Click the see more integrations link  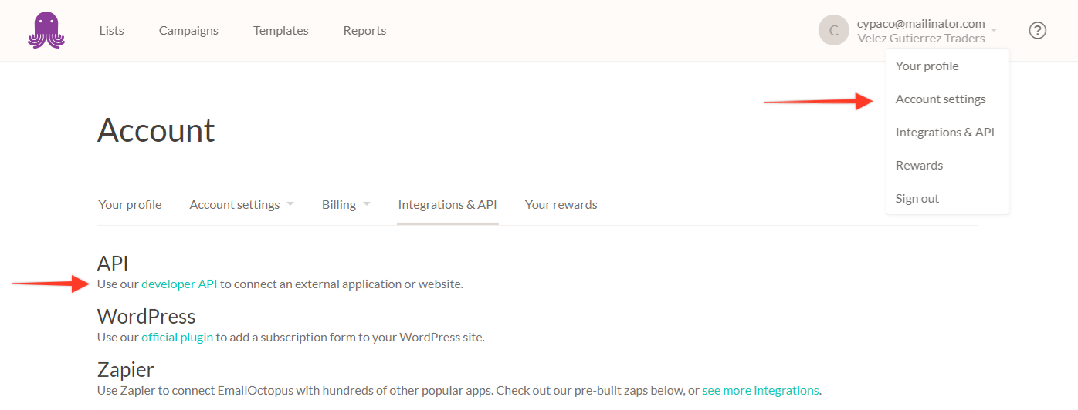(761, 391)
